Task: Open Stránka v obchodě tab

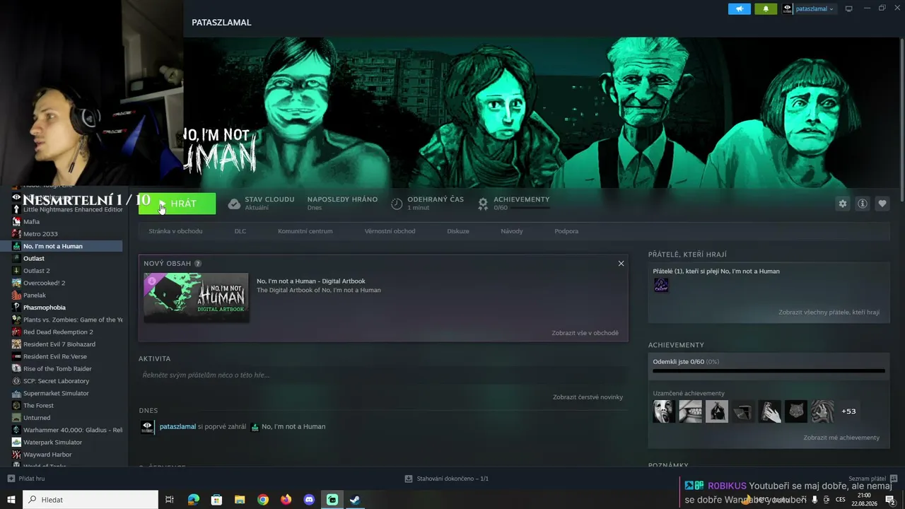Action: pos(175,231)
